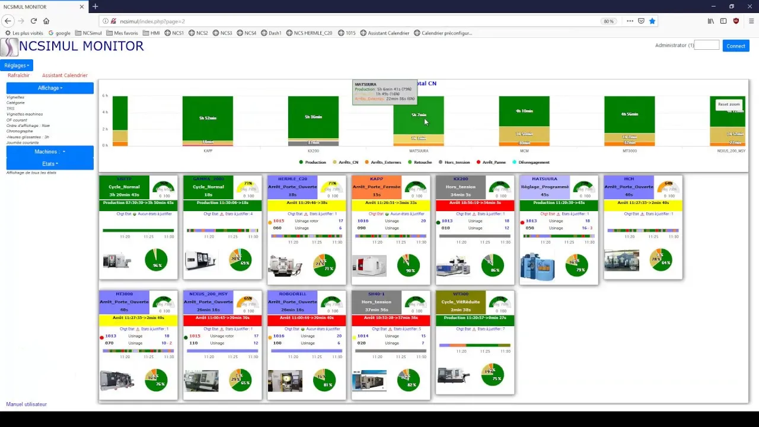Expand the Affichage dropdown
Image resolution: width=759 pixels, height=427 pixels.
pos(50,88)
